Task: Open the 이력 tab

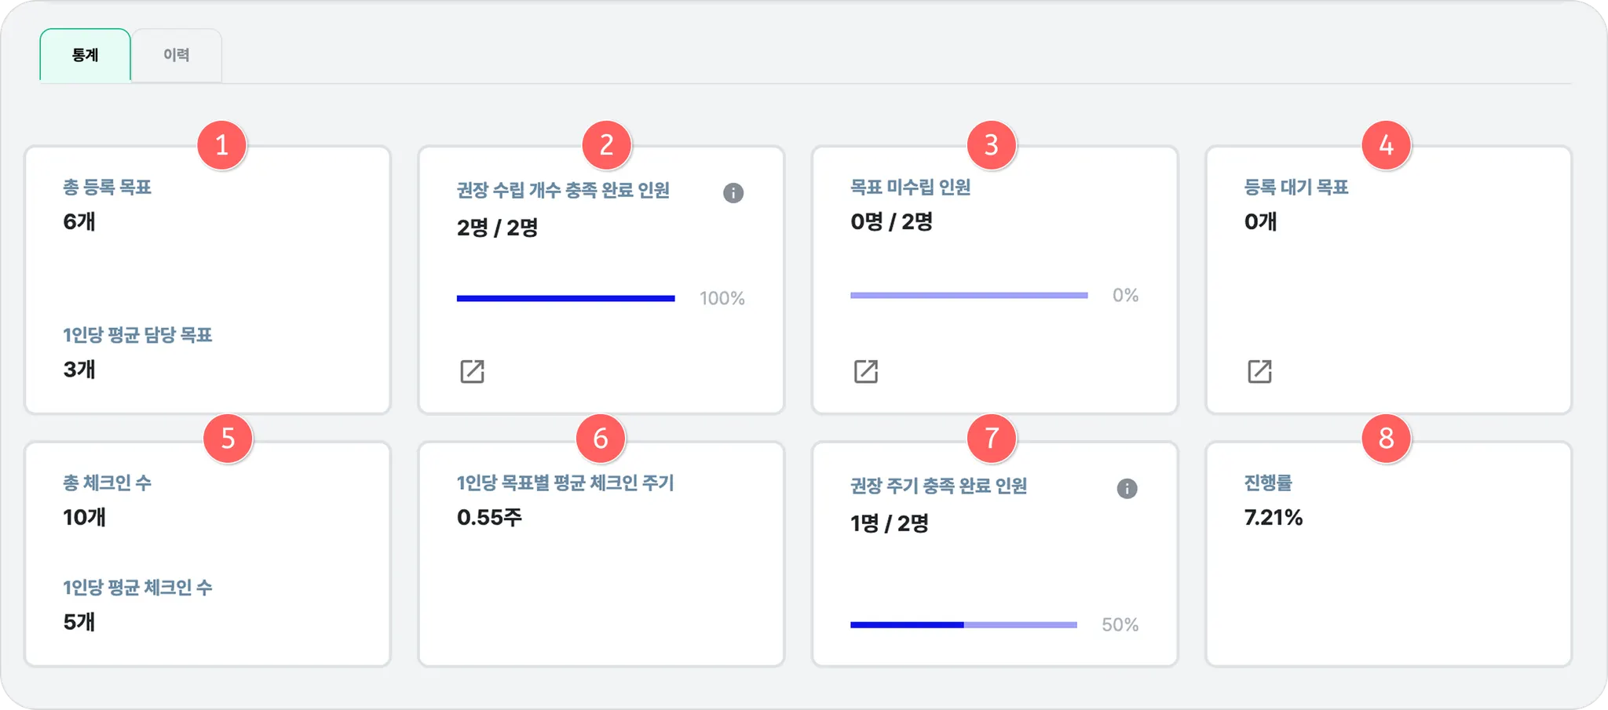Action: pos(177,55)
